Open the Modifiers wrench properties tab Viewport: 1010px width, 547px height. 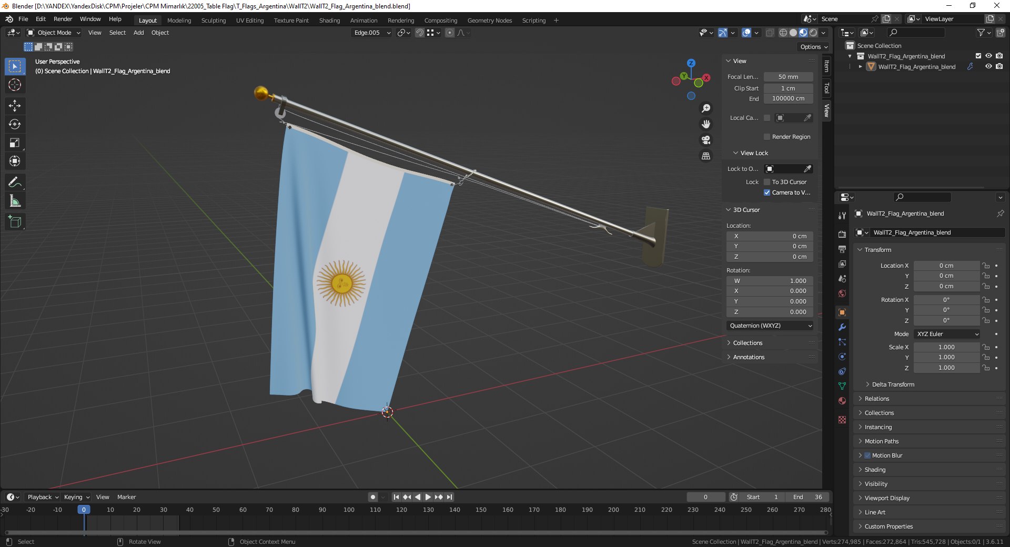(x=842, y=327)
